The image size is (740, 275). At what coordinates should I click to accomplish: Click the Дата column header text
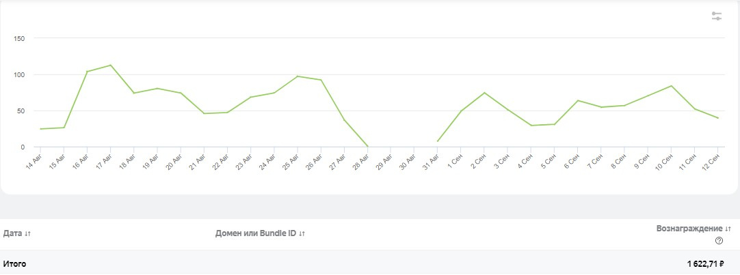[12, 233]
